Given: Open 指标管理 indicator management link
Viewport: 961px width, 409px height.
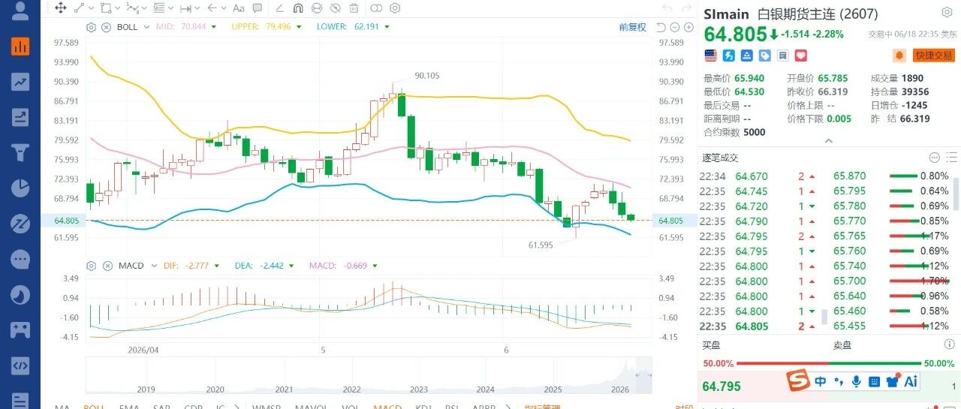Looking at the screenshot, I should (x=542, y=406).
